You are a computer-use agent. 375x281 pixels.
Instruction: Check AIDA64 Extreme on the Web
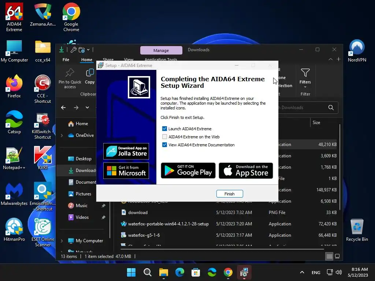164,137
